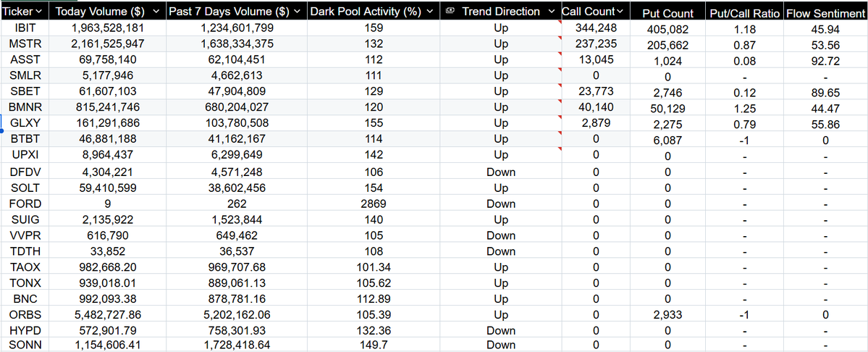Image resolution: width=868 pixels, height=352 pixels.
Task: Select the SONN ticker cell
Action: 25,345
